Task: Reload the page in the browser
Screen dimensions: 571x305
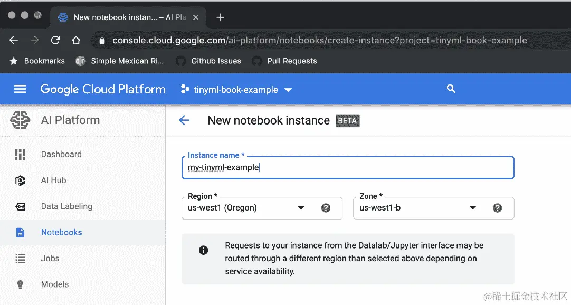Action: 55,40
